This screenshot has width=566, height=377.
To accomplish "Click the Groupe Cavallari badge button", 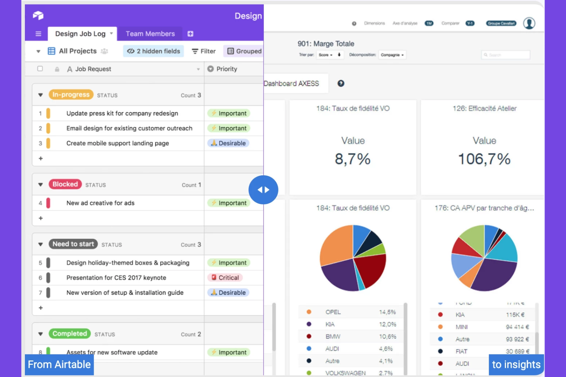I will click(x=501, y=23).
